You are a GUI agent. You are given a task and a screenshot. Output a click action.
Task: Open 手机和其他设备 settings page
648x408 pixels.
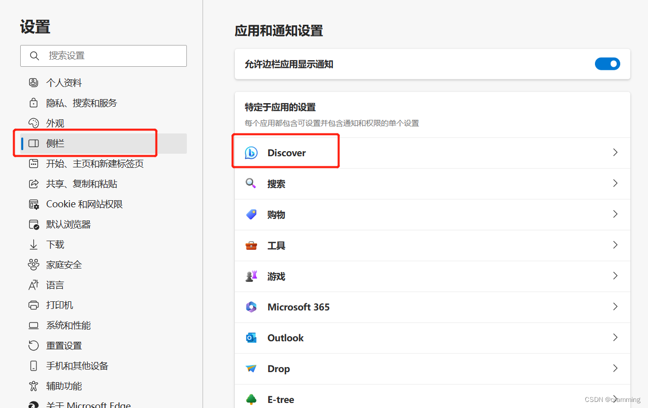[x=104, y=366]
